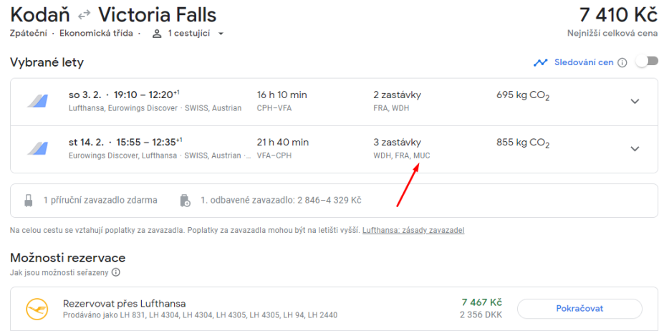This screenshot has height=331, width=659.
Task: Click the price tracking graph icon
Action: point(540,62)
